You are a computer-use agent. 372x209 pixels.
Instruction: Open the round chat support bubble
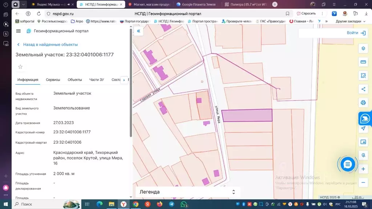click(347, 164)
